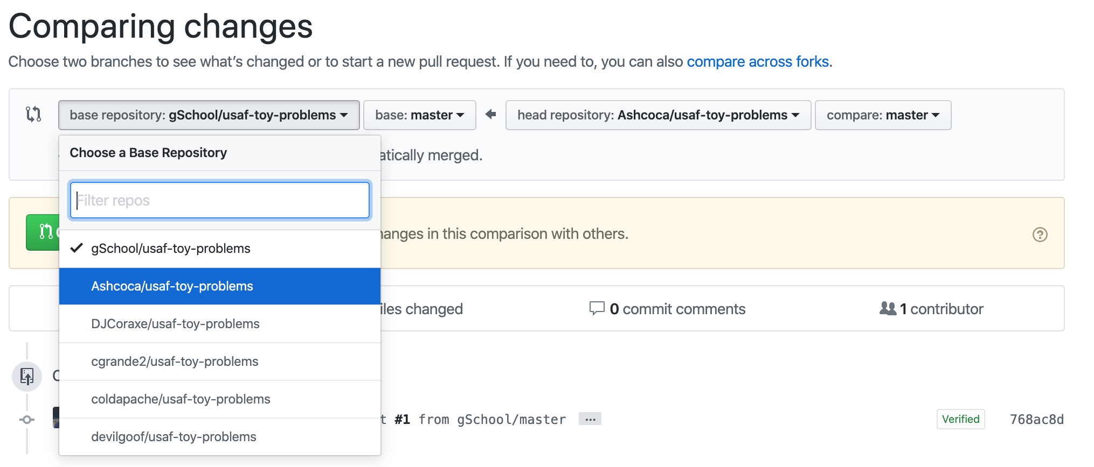Click the contributors people icon
This screenshot has width=1094, height=467.
click(x=888, y=308)
